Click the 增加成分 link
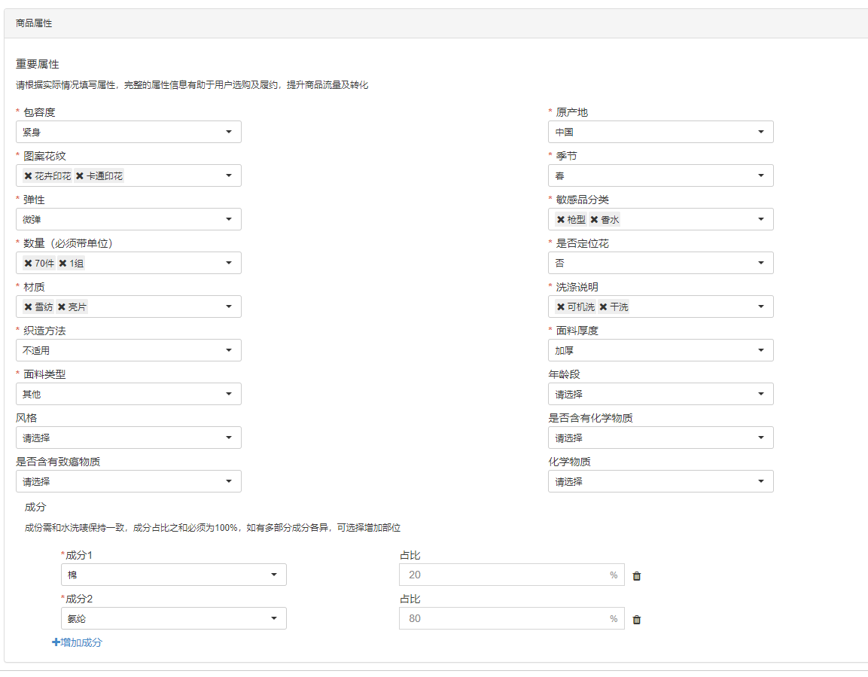The image size is (868, 677). click(77, 642)
